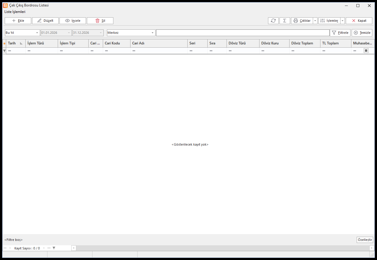Go to first record navigation arrow
Screen dimensions: 377x260
pos(5,248)
